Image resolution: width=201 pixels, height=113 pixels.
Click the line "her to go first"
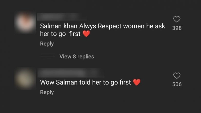pos(60,34)
